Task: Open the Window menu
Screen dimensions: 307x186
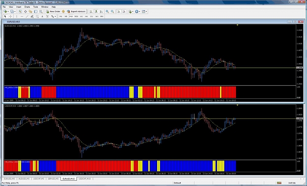Action: (x=45, y=7)
